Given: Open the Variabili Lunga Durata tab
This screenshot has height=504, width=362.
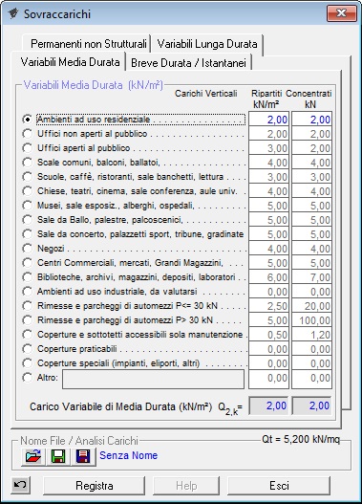Looking at the screenshot, I should click(207, 44).
